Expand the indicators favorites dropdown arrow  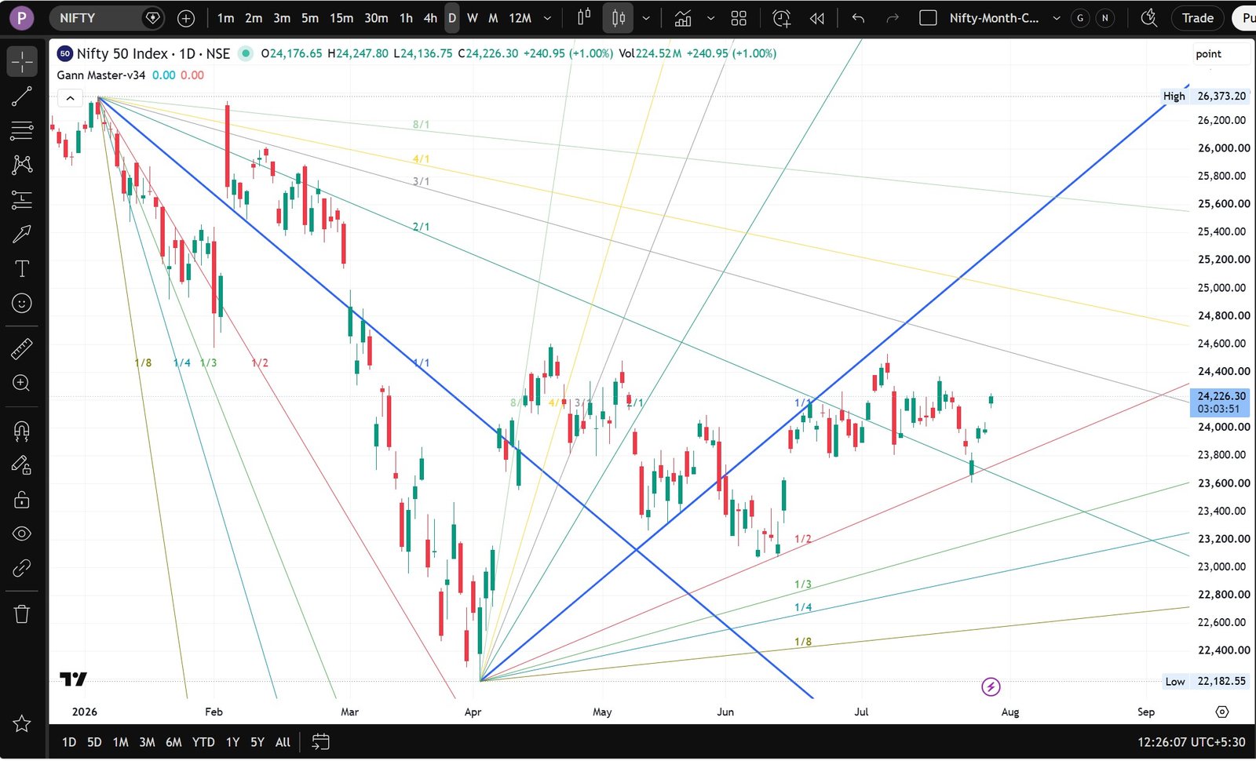coord(710,18)
